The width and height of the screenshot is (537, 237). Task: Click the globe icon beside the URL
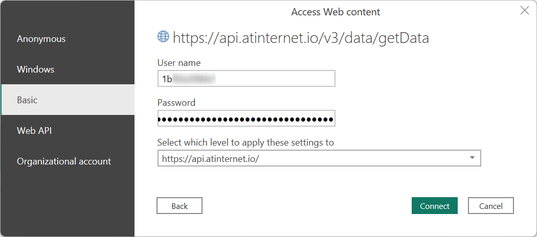[x=163, y=36]
